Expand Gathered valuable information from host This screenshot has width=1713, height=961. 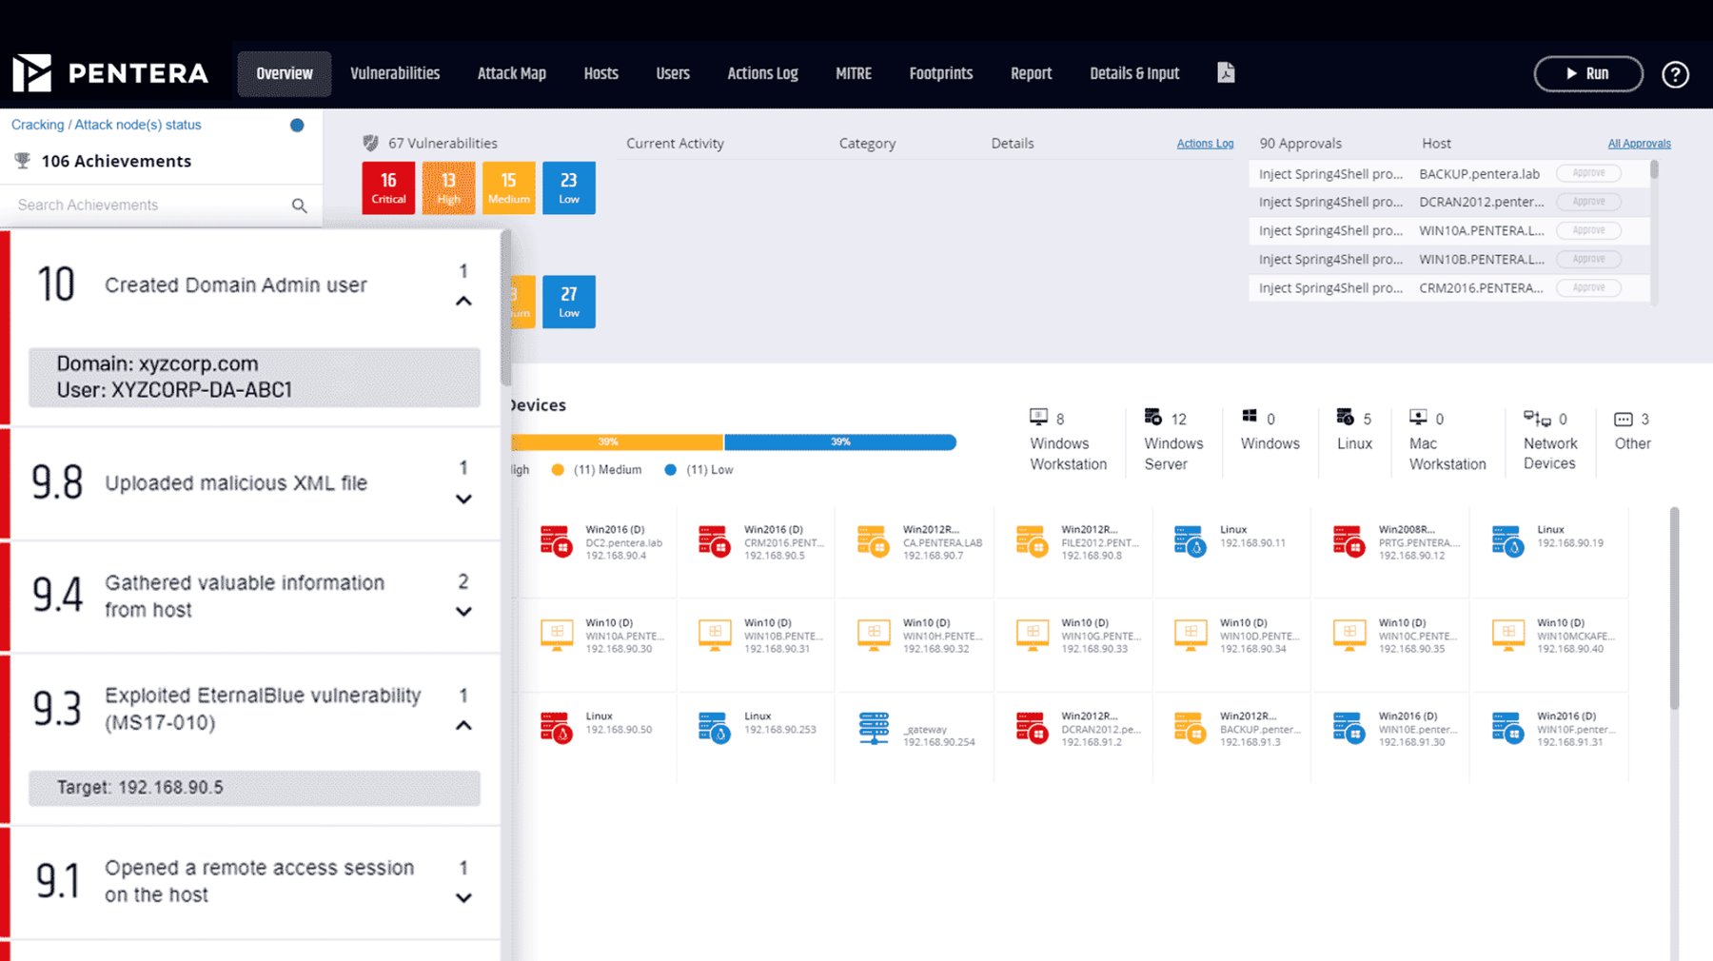463,612
